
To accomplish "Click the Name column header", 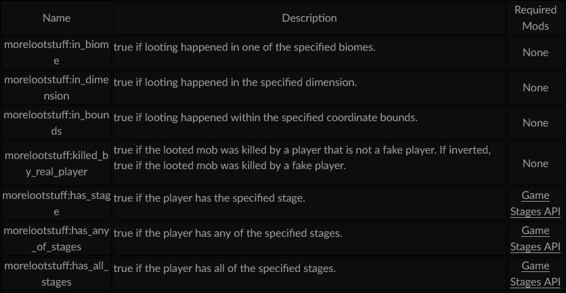I will click(57, 18).
